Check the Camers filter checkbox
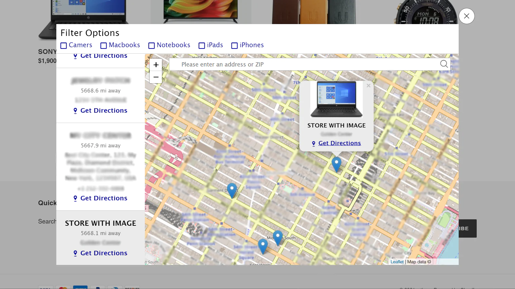The height and width of the screenshot is (289, 515). 64,46
